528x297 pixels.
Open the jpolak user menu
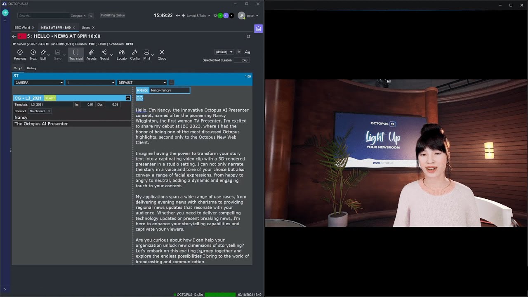[x=248, y=16]
